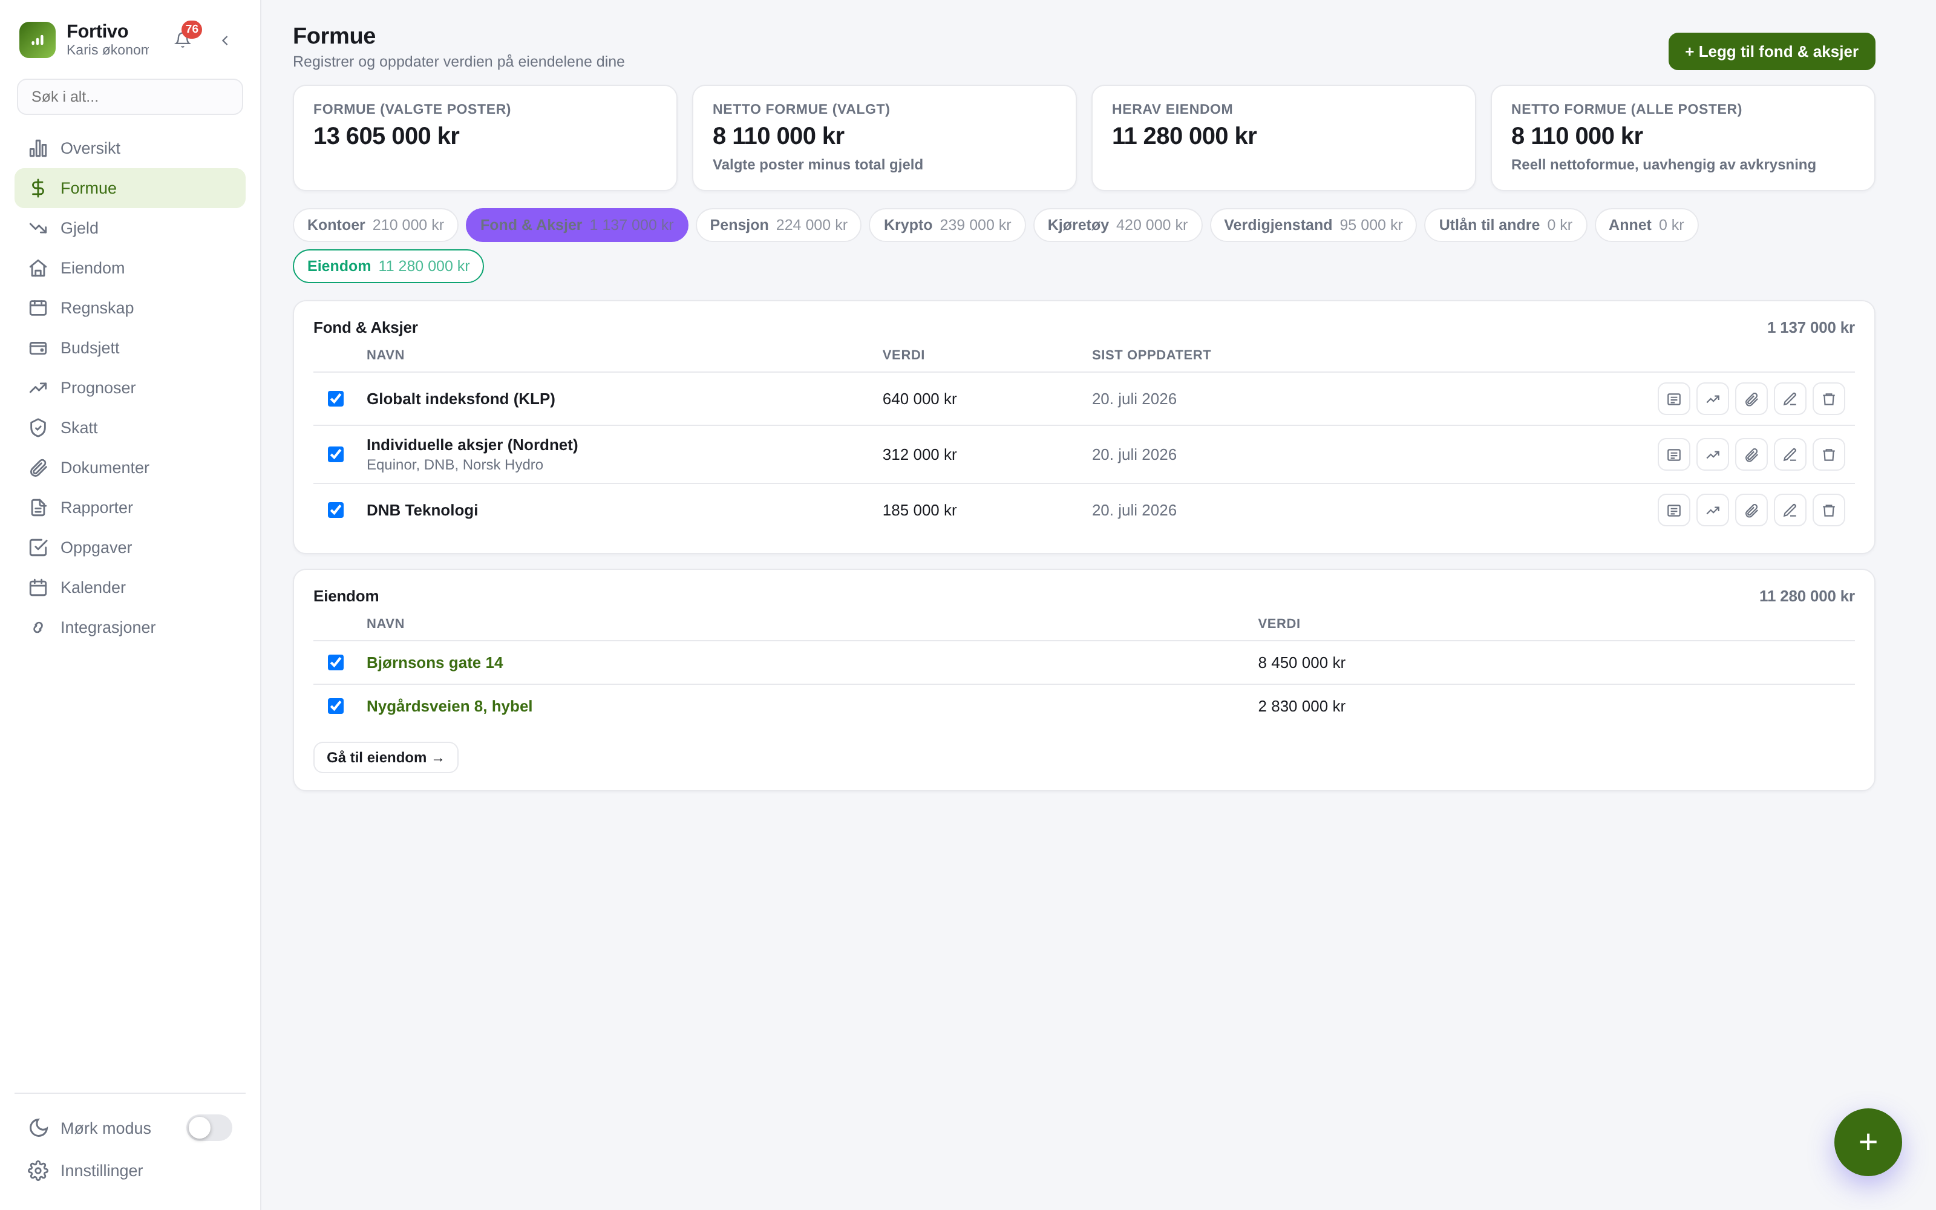This screenshot has height=1210, width=1936.
Task: Click the Kalender calendar icon
Action: 38,588
